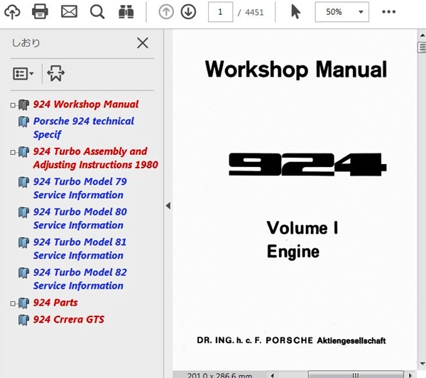Image resolution: width=426 pixels, height=378 pixels.
Task: Open the 924 Crrera GTS bookmark
Action: [68, 319]
